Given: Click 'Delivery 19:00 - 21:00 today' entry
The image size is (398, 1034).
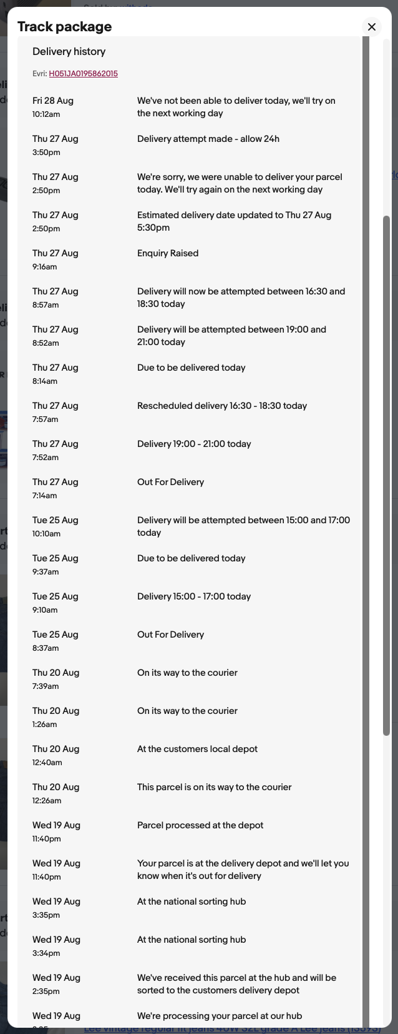Looking at the screenshot, I should pyautogui.click(x=194, y=444).
